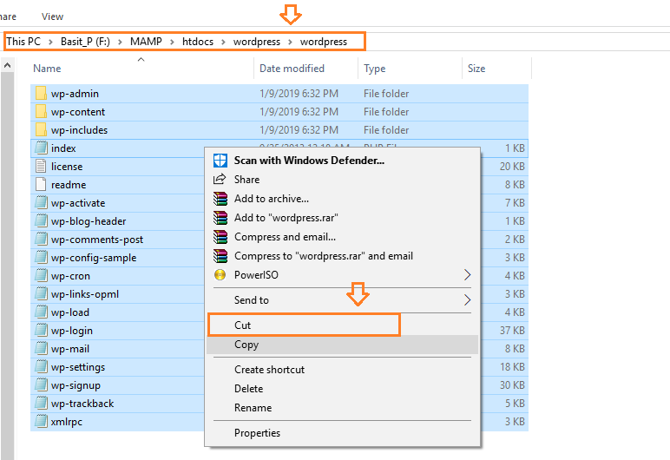The height and width of the screenshot is (460, 670).
Task: Click the wp-includes folder icon
Action: (41, 130)
